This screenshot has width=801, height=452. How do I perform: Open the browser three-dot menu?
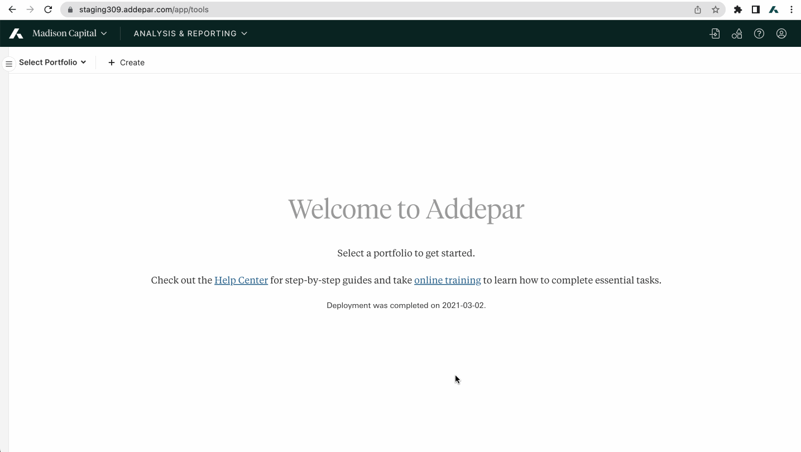pos(792,9)
